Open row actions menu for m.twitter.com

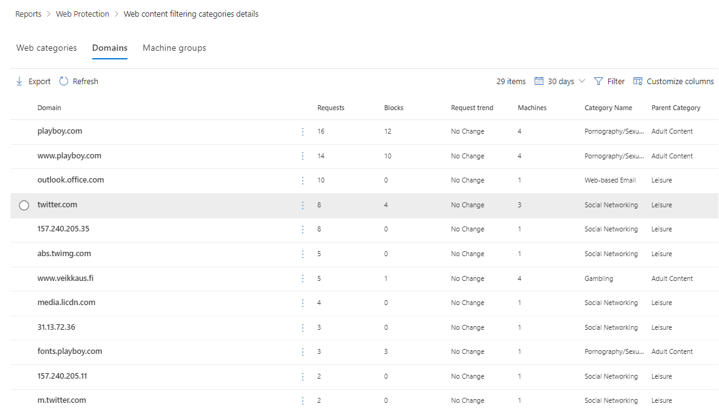pyautogui.click(x=303, y=400)
